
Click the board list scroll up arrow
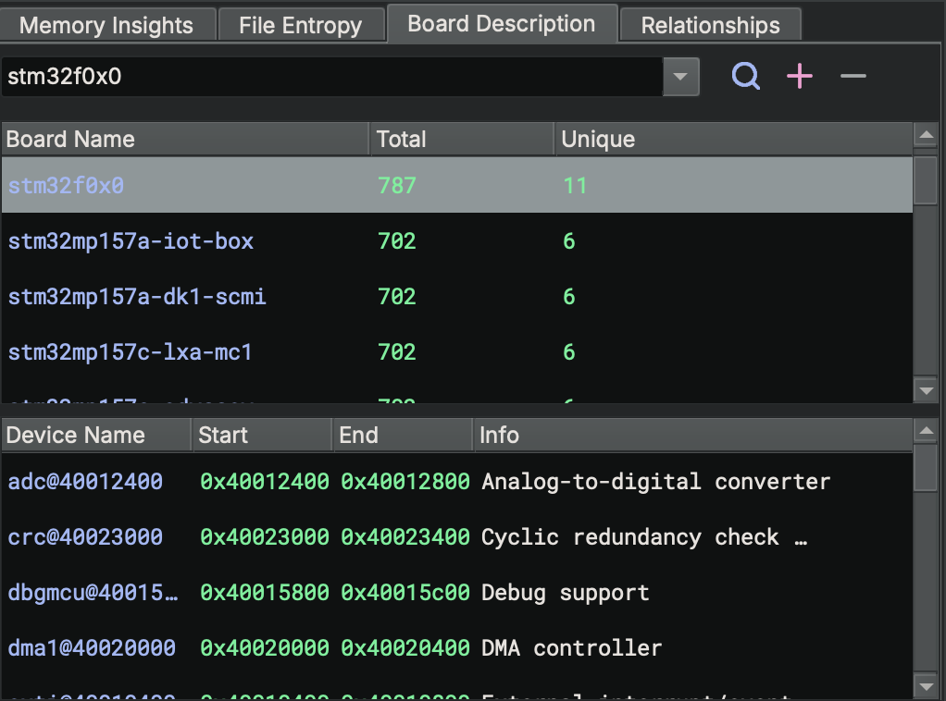coord(926,136)
